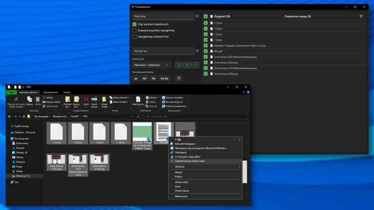Image resolution: width=374 pixels, height=210 pixels.
Task: Apply uppercase 'AA' text formatting
Action: tap(145, 79)
